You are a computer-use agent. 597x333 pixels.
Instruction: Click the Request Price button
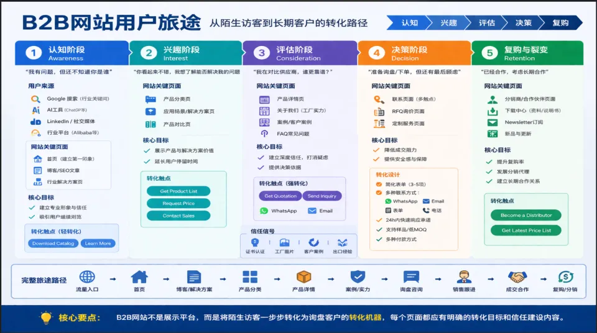pyautogui.click(x=178, y=203)
